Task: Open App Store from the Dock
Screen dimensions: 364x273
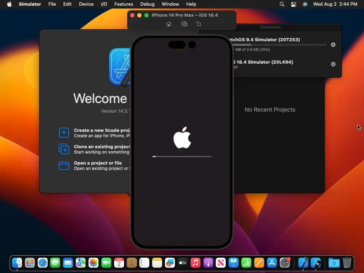Action: coord(272,263)
